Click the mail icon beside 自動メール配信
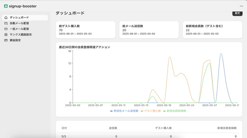 tap(6, 23)
